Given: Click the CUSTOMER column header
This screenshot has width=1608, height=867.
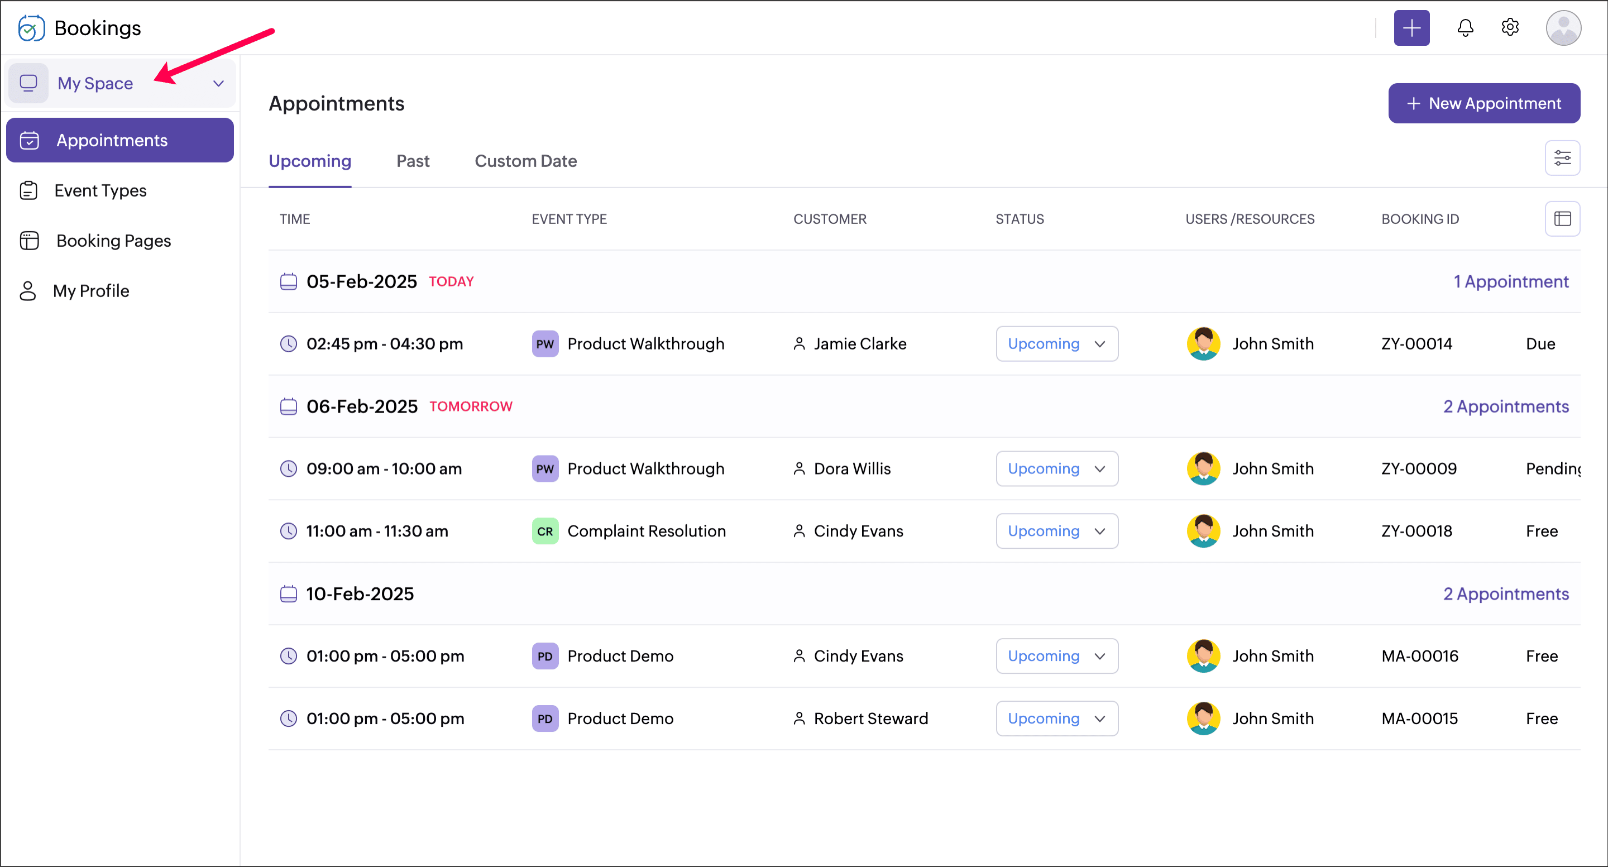Looking at the screenshot, I should (x=830, y=219).
